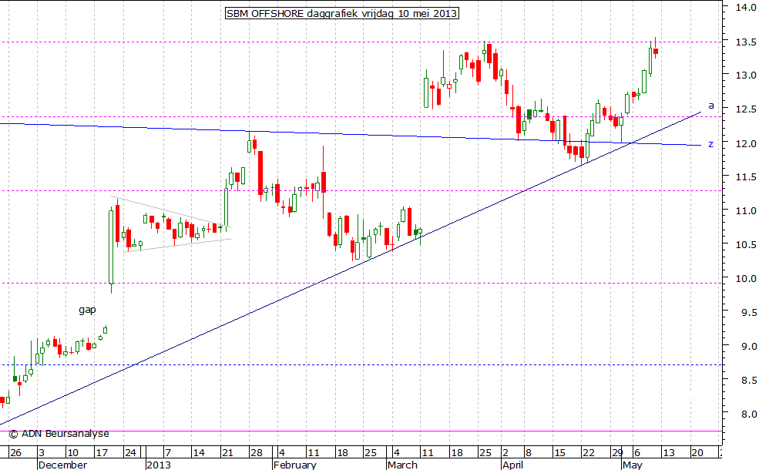Select the 'April' month label

tap(512, 465)
